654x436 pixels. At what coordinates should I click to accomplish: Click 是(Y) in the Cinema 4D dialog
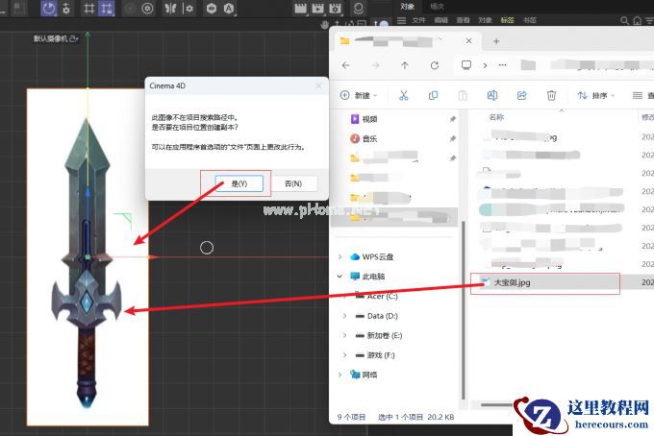click(x=239, y=183)
